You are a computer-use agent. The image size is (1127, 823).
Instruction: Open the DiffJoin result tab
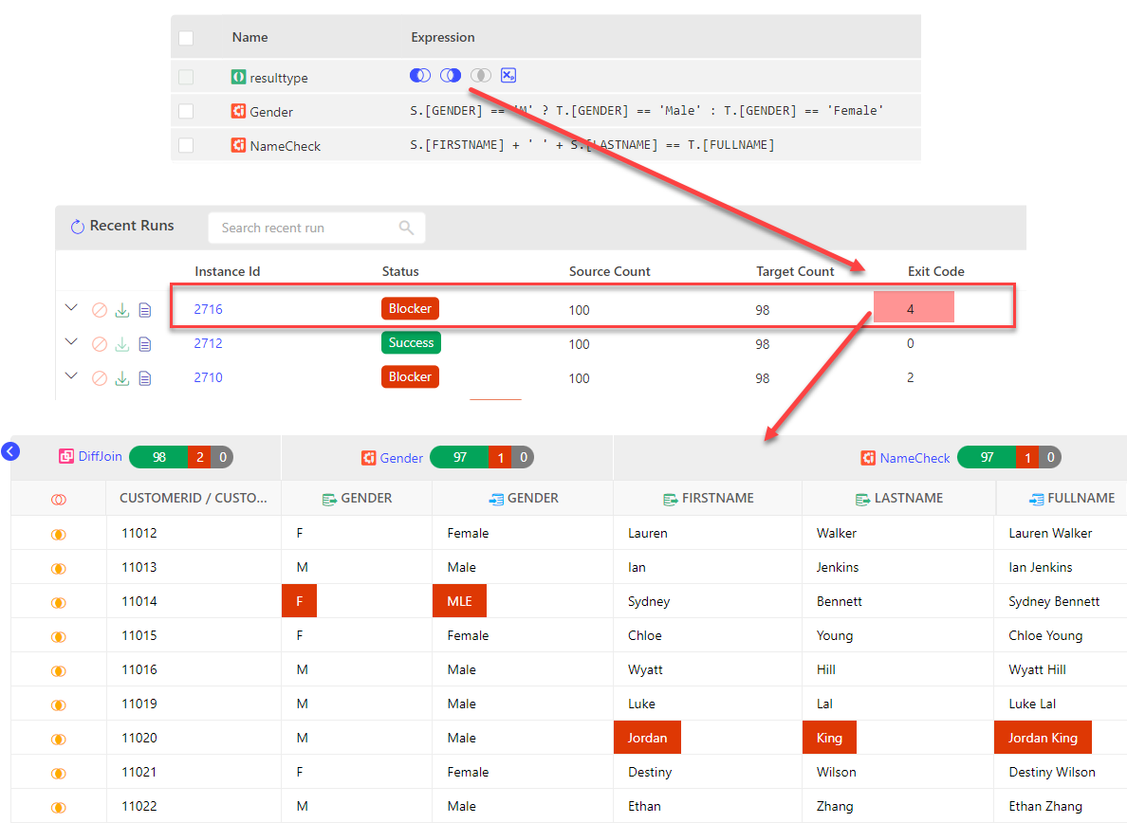pos(100,457)
